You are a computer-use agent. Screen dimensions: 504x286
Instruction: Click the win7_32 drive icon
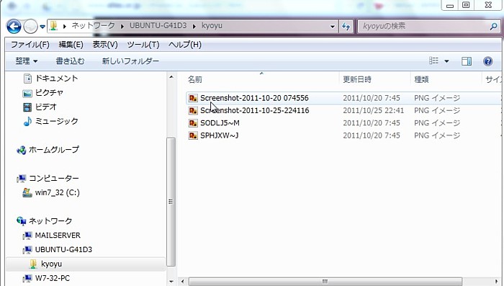27,192
